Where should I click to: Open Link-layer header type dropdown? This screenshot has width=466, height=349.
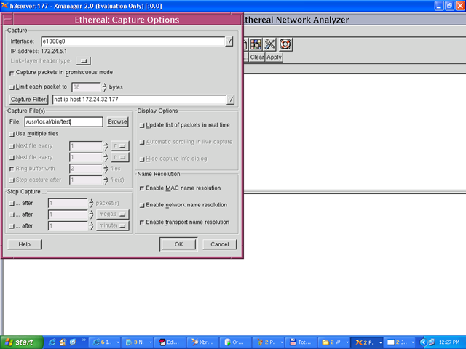(x=84, y=61)
